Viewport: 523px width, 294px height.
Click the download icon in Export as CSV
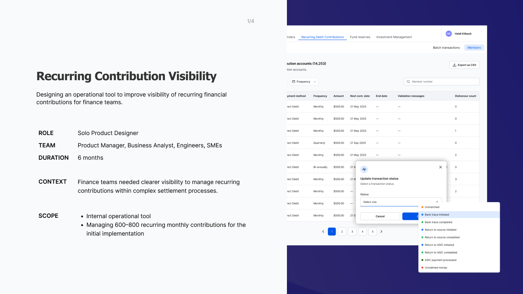coord(454,65)
